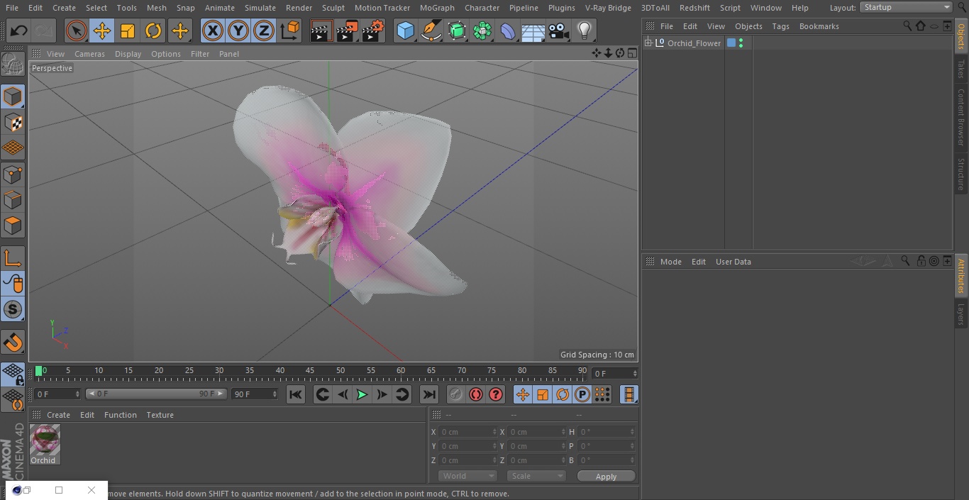Expand the Orchid_Flower object tree
This screenshot has height=500, width=969.
pos(648,43)
